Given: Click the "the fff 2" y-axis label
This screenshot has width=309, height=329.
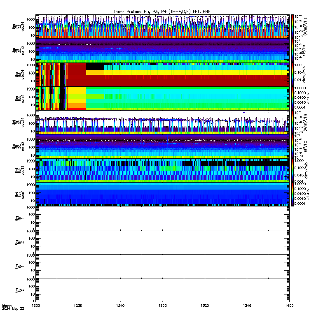Looking at the screenshot, I should [19, 242].
